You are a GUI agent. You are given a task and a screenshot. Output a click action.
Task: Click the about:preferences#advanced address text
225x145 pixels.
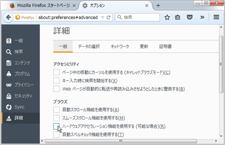[x=68, y=18]
